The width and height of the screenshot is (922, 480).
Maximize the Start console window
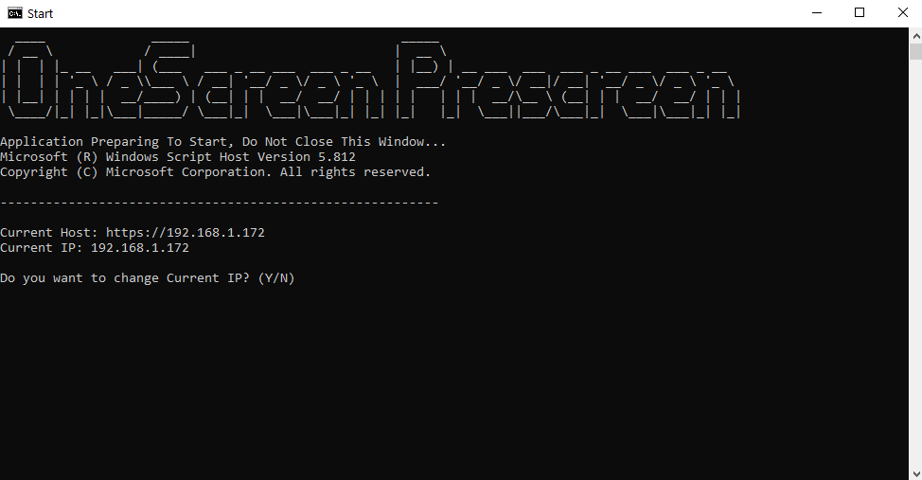(x=860, y=13)
